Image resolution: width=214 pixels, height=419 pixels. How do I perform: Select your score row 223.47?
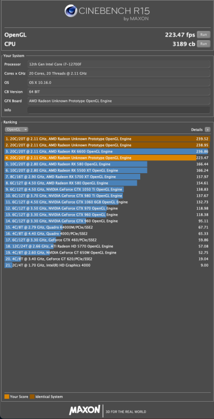coord(107,158)
